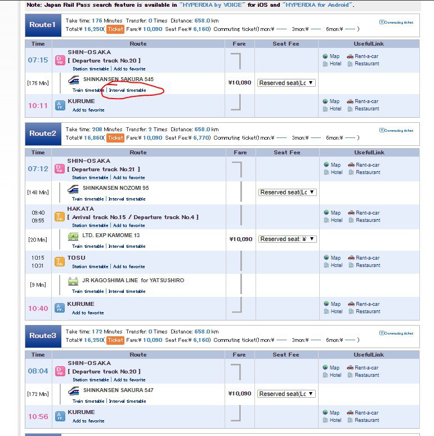434x436 pixels.
Task: Open Rent-a-car for Route2 Kurume
Action: (x=364, y=304)
